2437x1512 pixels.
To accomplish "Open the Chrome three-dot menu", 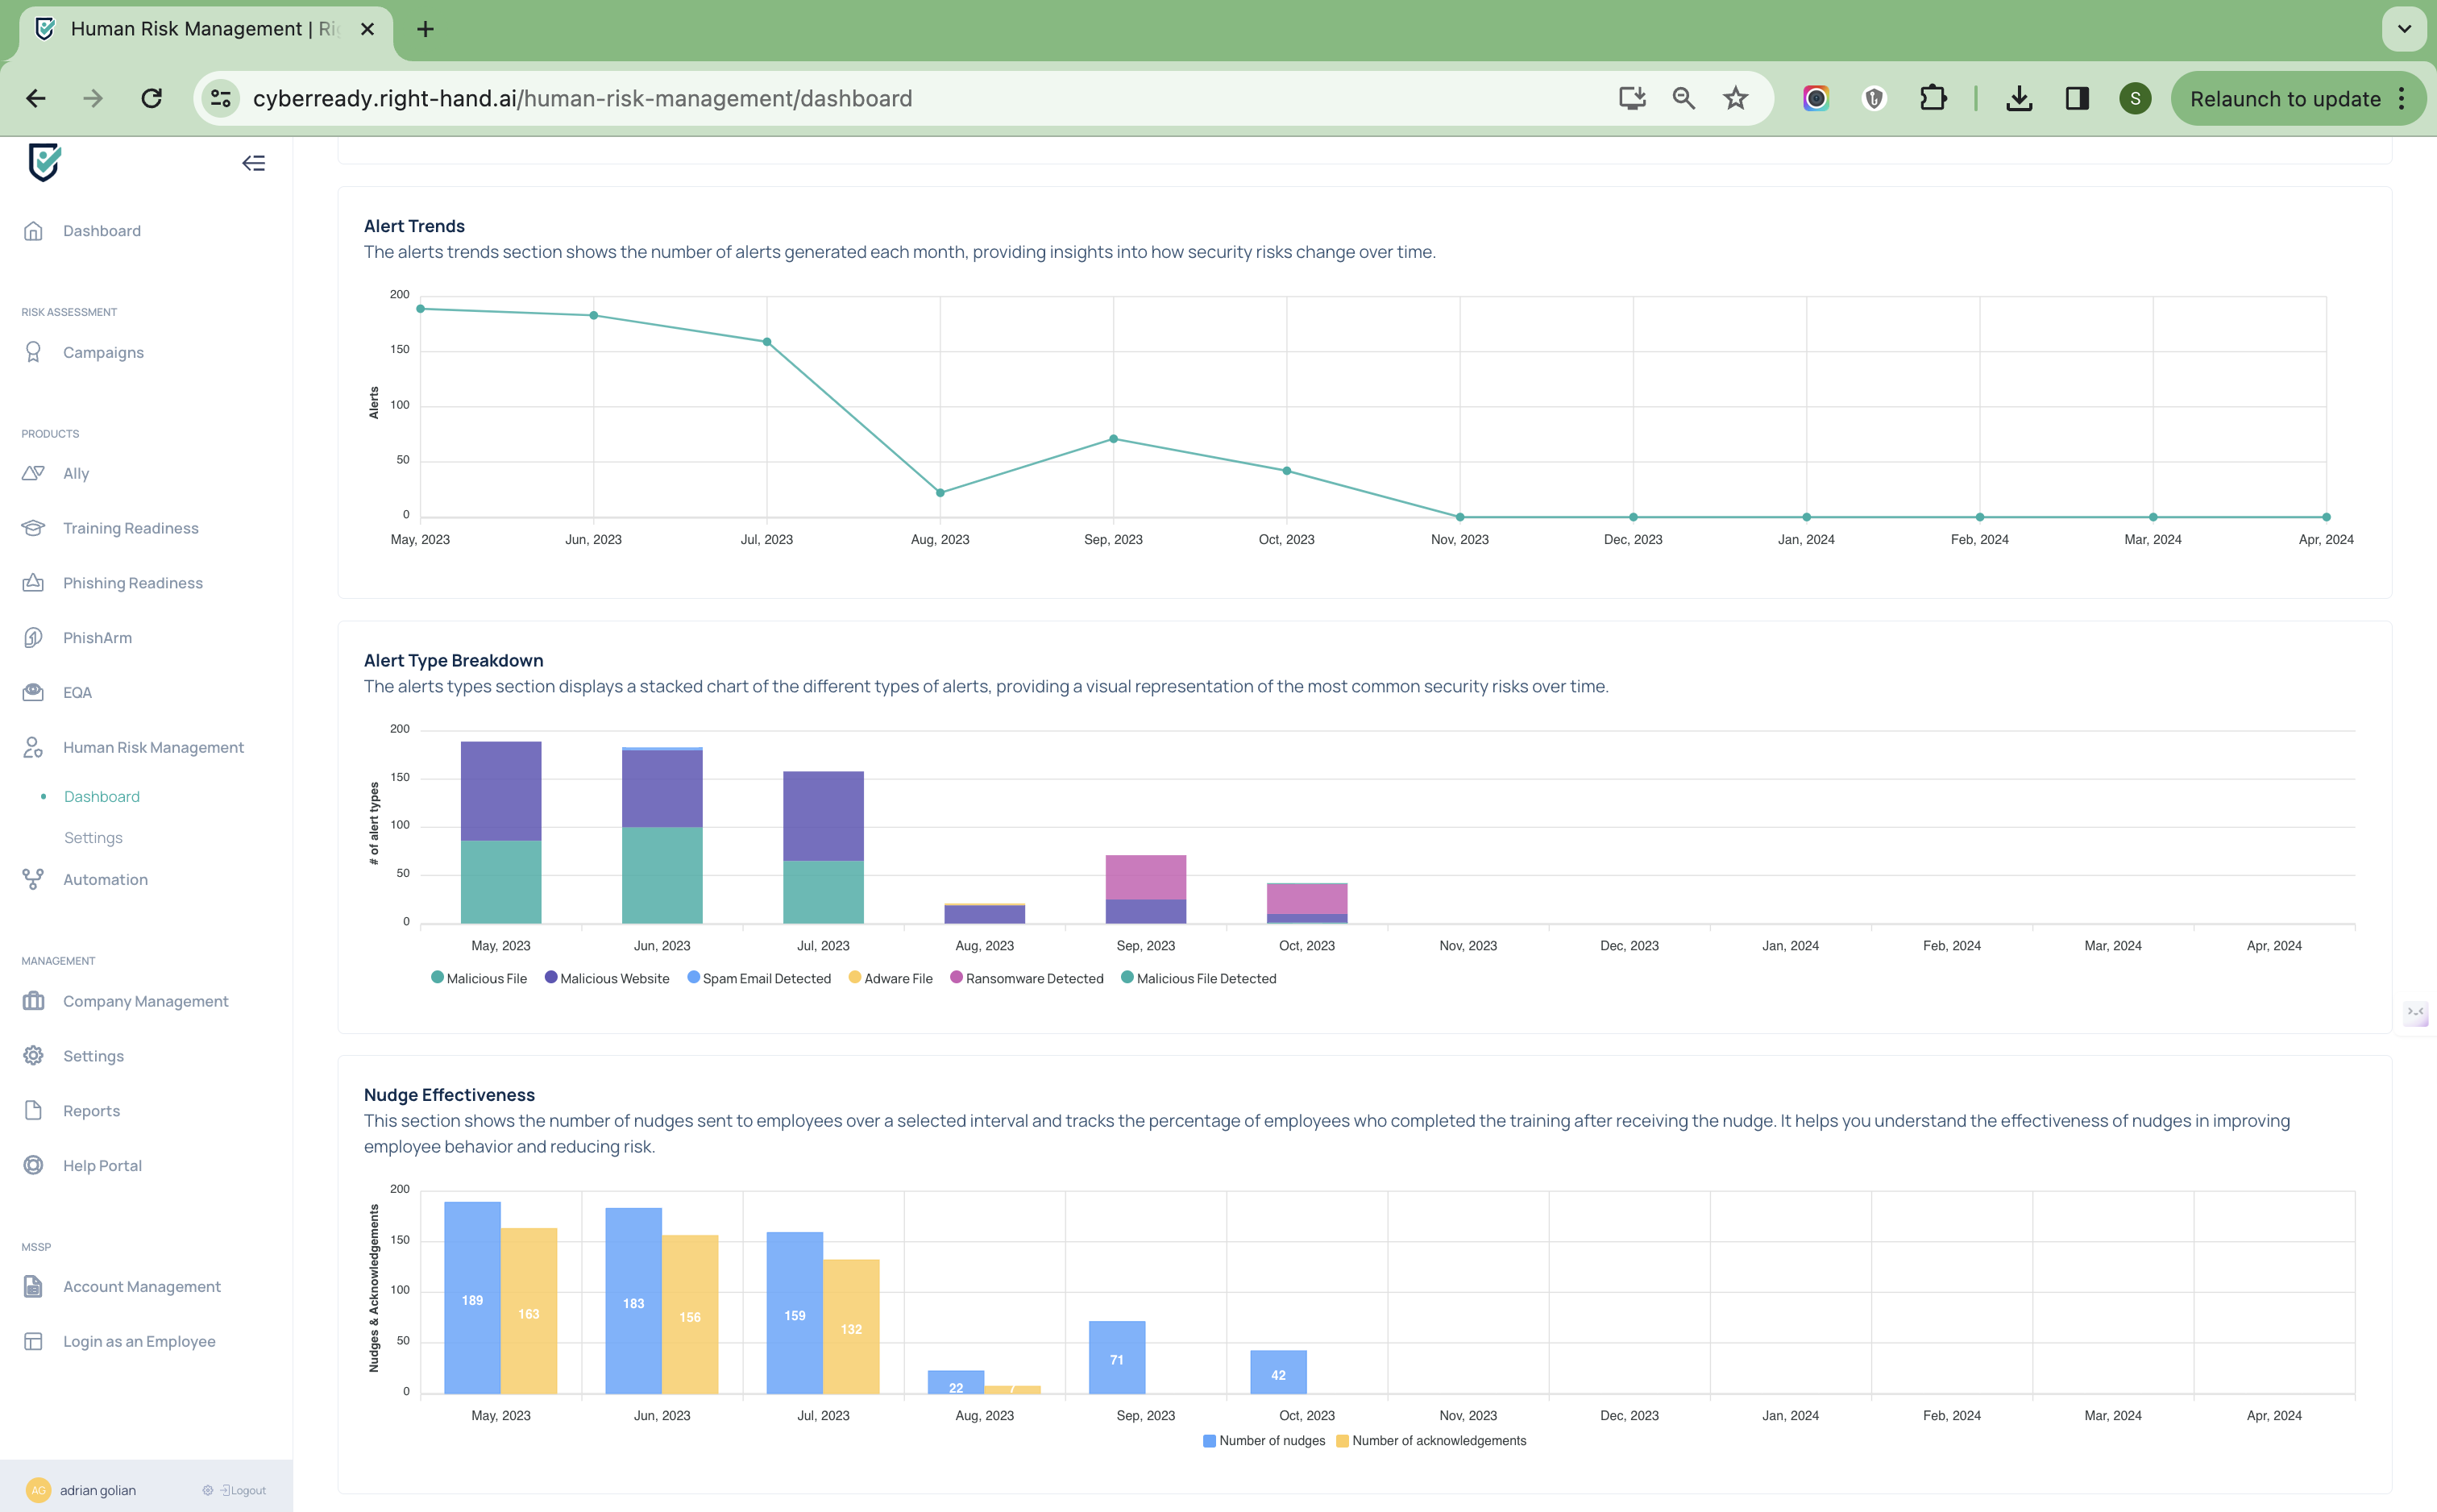I will [2401, 98].
